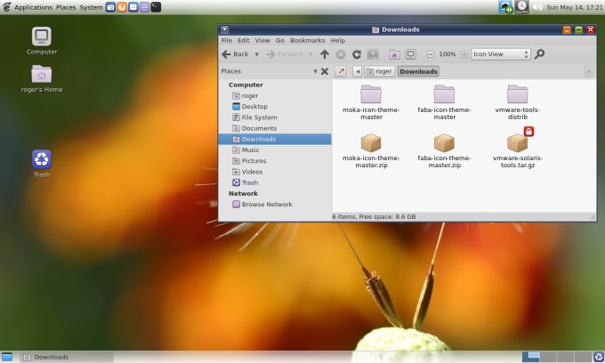Toggle the location text entry pencil icon
The image size is (605, 363).
point(340,71)
